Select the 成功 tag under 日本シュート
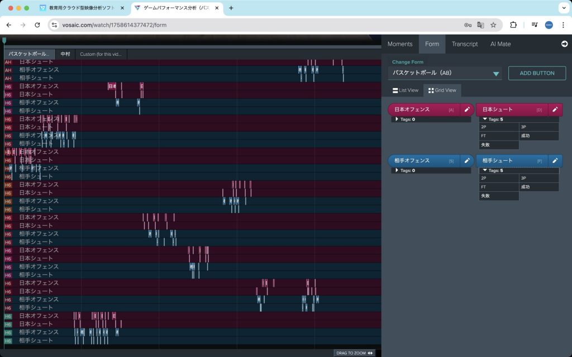This screenshot has width=572, height=357. point(539,136)
